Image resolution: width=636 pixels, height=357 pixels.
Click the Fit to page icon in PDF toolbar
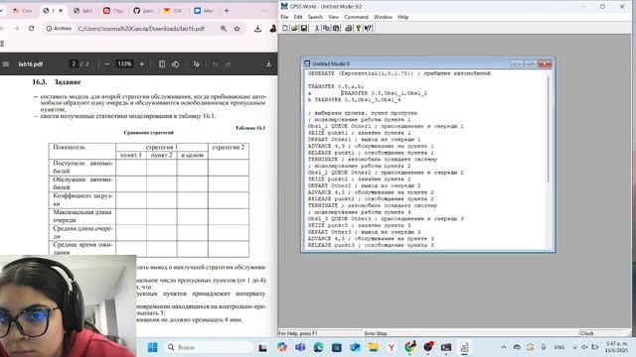coord(162,63)
